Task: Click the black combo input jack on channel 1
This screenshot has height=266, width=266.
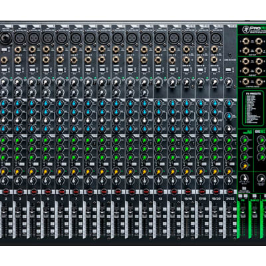Action: coord(5,38)
